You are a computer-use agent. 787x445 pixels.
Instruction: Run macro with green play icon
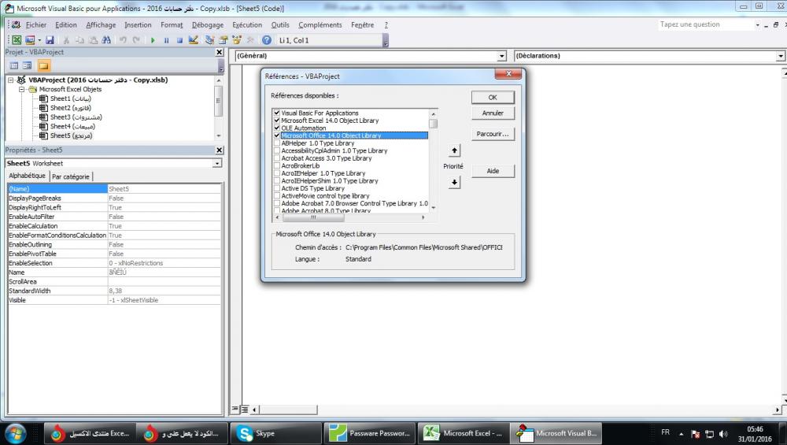click(x=153, y=40)
